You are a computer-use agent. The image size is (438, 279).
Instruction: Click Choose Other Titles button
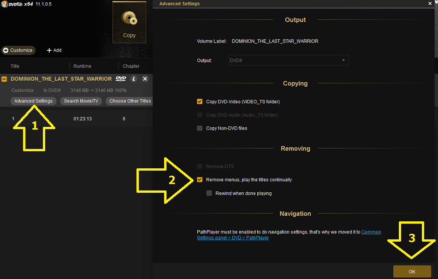tap(130, 101)
